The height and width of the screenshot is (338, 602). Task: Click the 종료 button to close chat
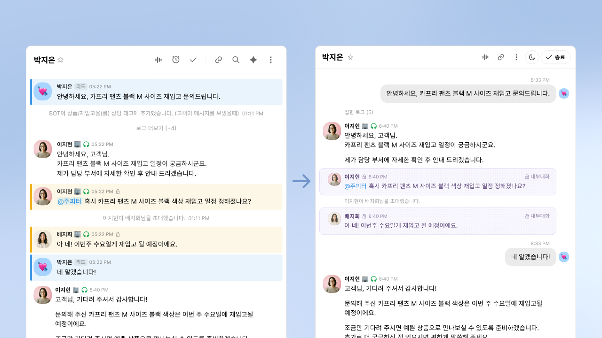coord(555,57)
